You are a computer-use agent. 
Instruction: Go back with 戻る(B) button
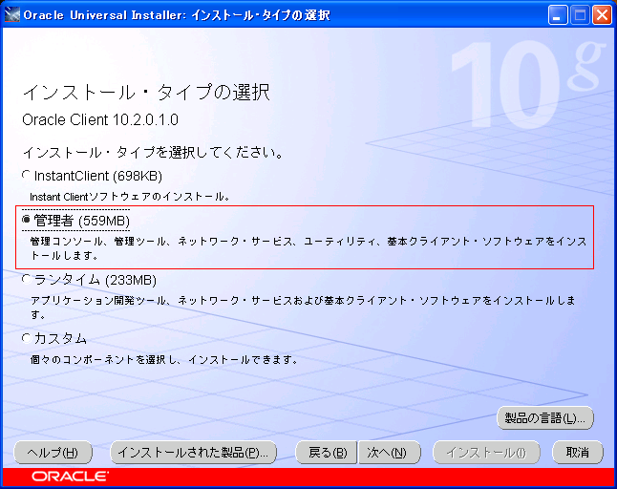327,453
